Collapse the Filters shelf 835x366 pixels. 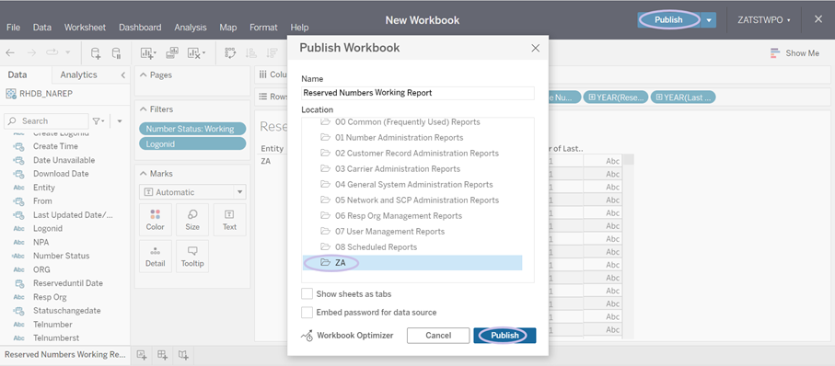tap(144, 109)
